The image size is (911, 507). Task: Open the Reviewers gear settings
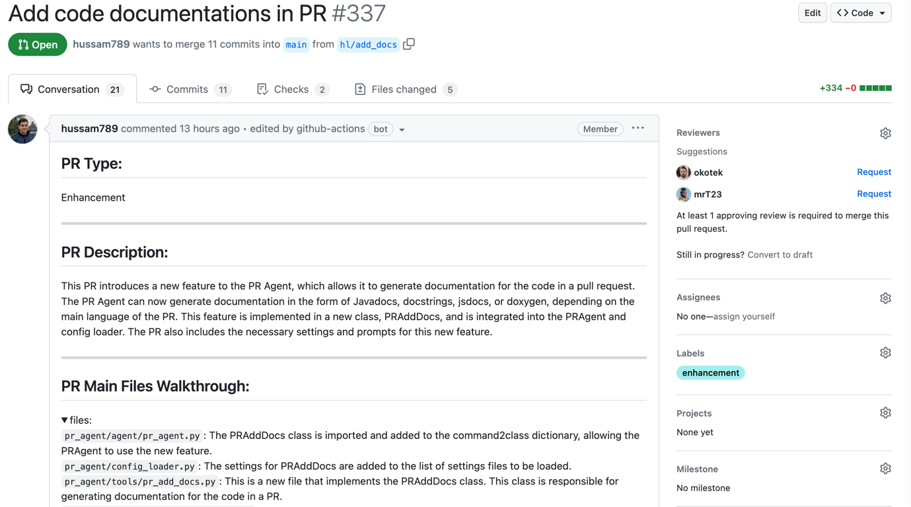click(885, 133)
